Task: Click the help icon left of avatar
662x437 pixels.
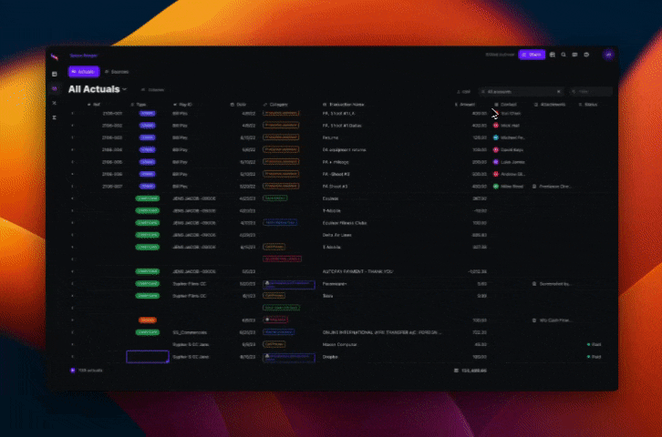Action: (586, 55)
